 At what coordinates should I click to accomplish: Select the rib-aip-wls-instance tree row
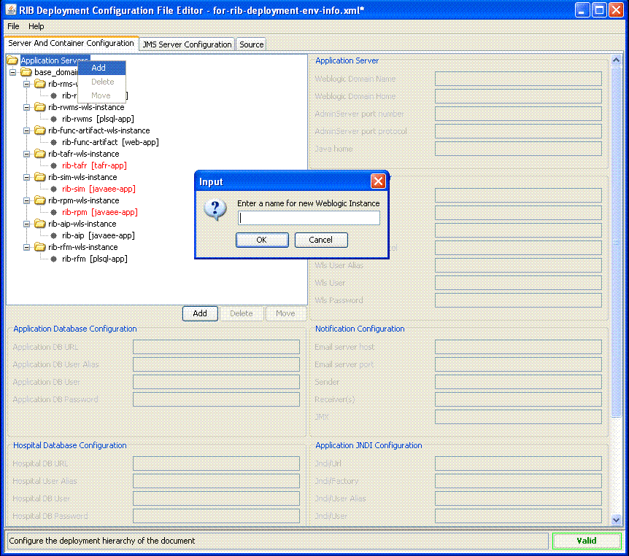pos(82,224)
